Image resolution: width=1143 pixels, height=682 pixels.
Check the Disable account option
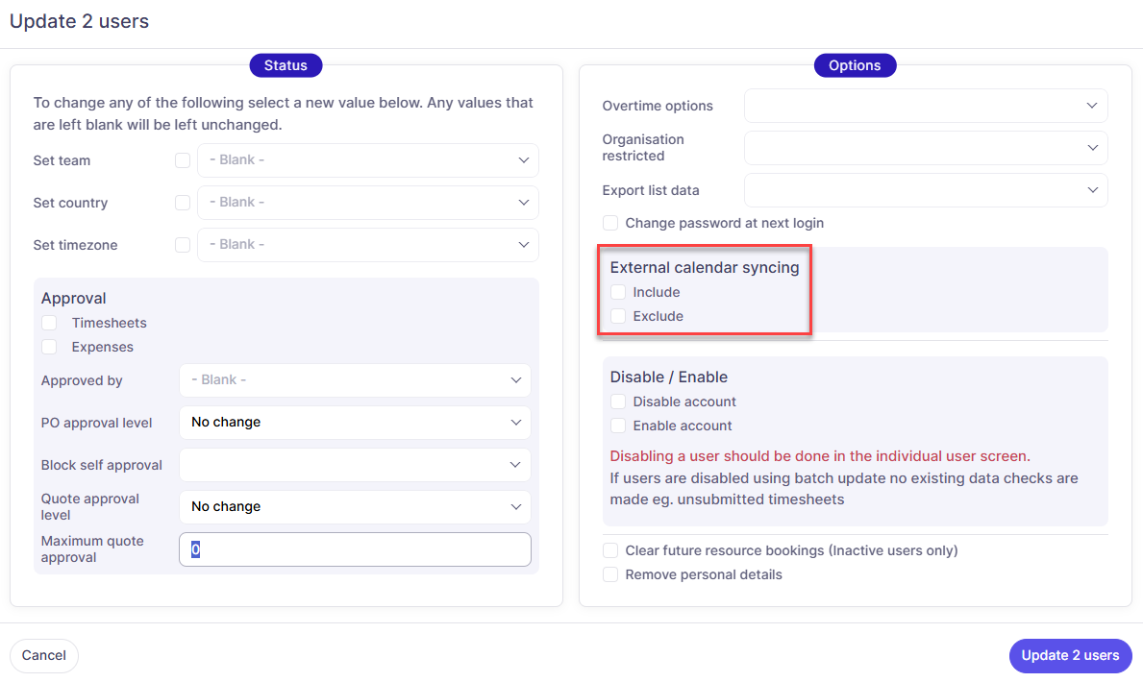(x=618, y=402)
